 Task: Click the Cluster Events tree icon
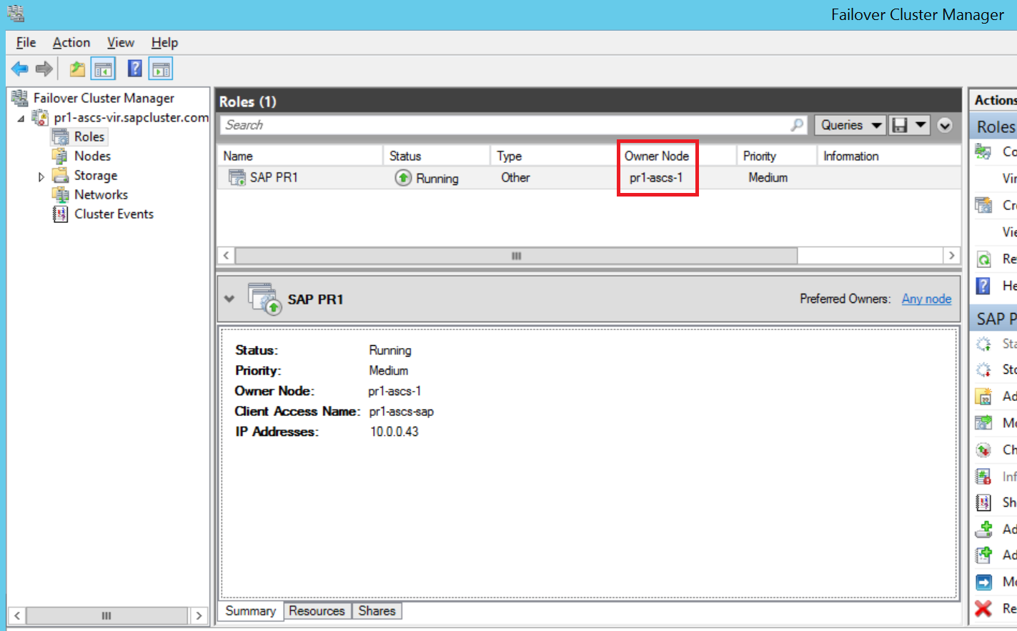[61, 214]
